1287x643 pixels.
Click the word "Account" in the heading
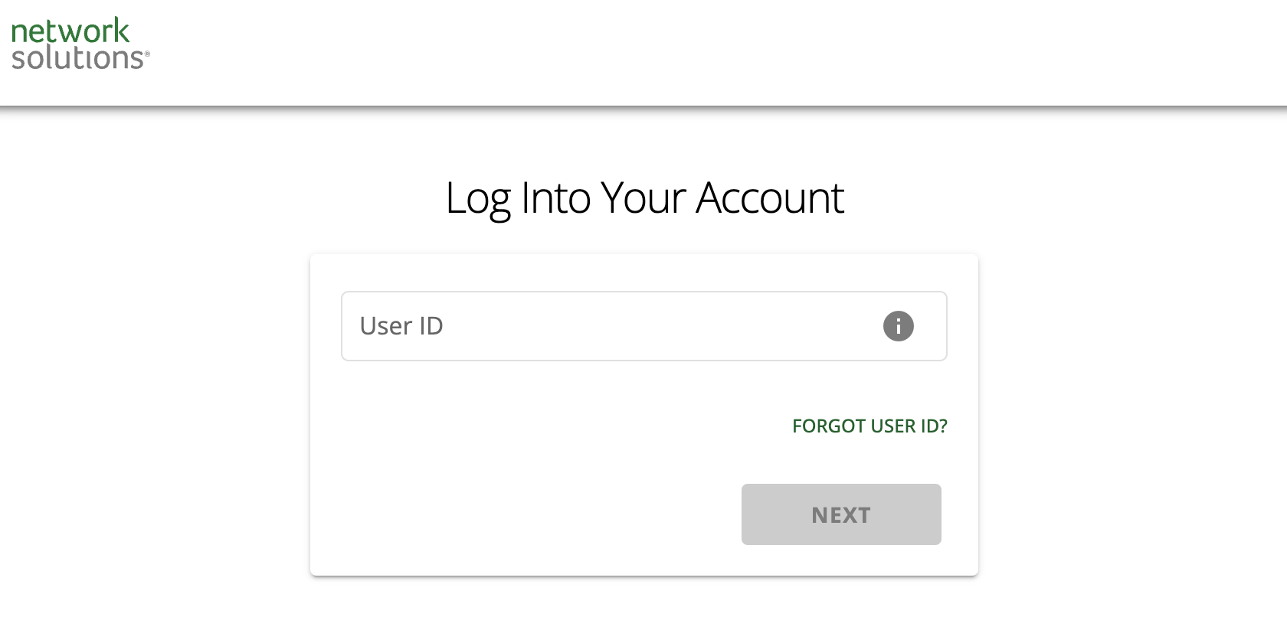pos(769,197)
